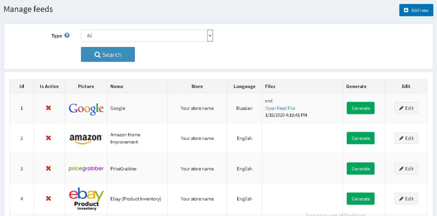Click the Amazon logo picture
The image size is (437, 216).
(x=86, y=139)
